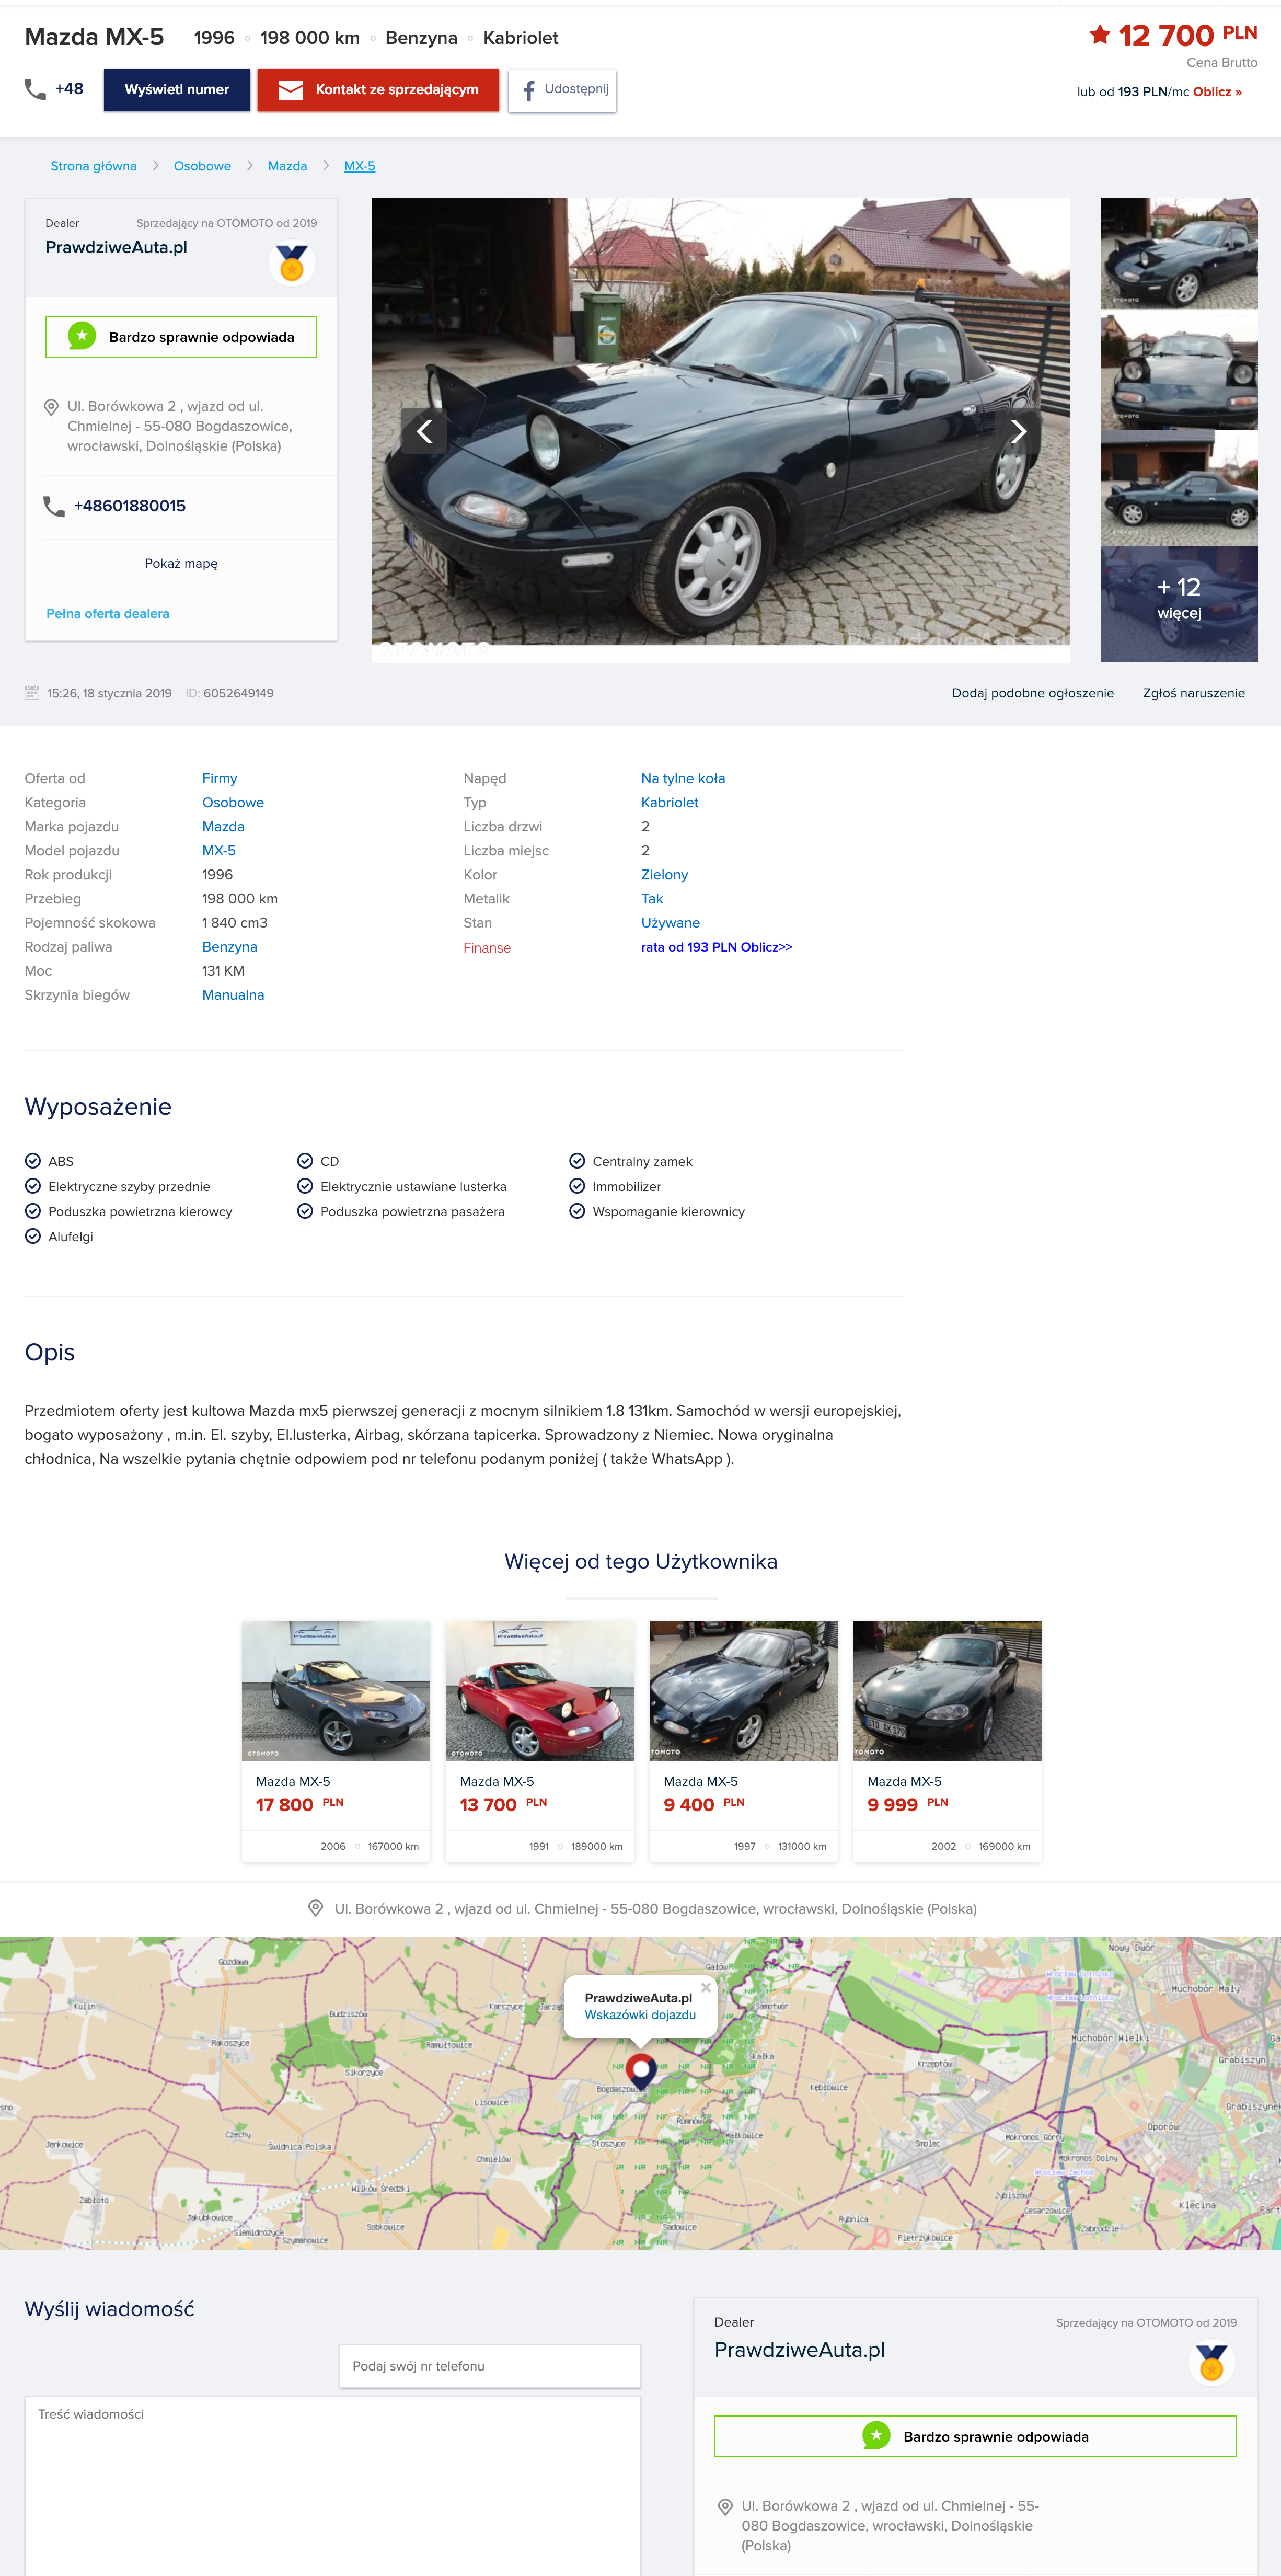Image resolution: width=1281 pixels, height=2576 pixels.
Task: Click the calendar icon near listing date
Action: coord(32,692)
